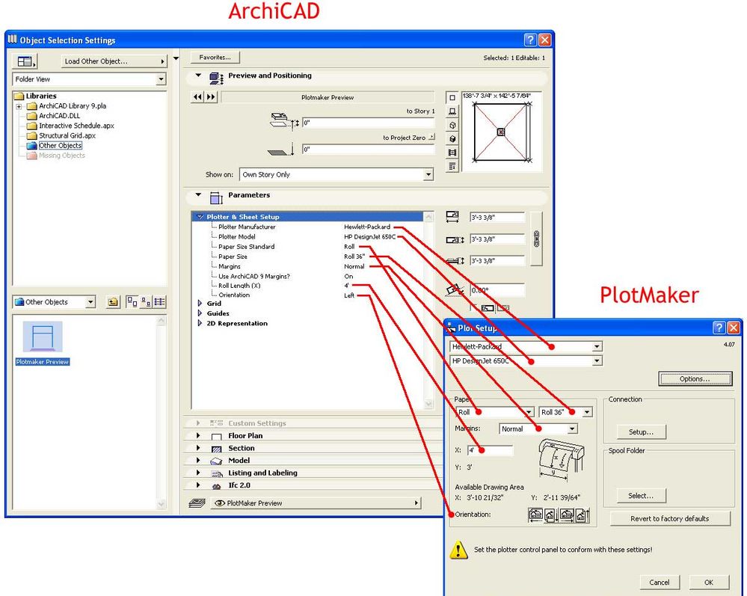Select front elevation preview icon
This screenshot has width=747, height=596.
(x=452, y=111)
